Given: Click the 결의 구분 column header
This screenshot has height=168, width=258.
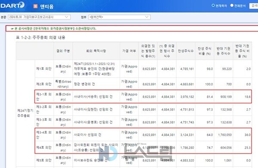Looking at the screenshot, I should coord(63,51).
